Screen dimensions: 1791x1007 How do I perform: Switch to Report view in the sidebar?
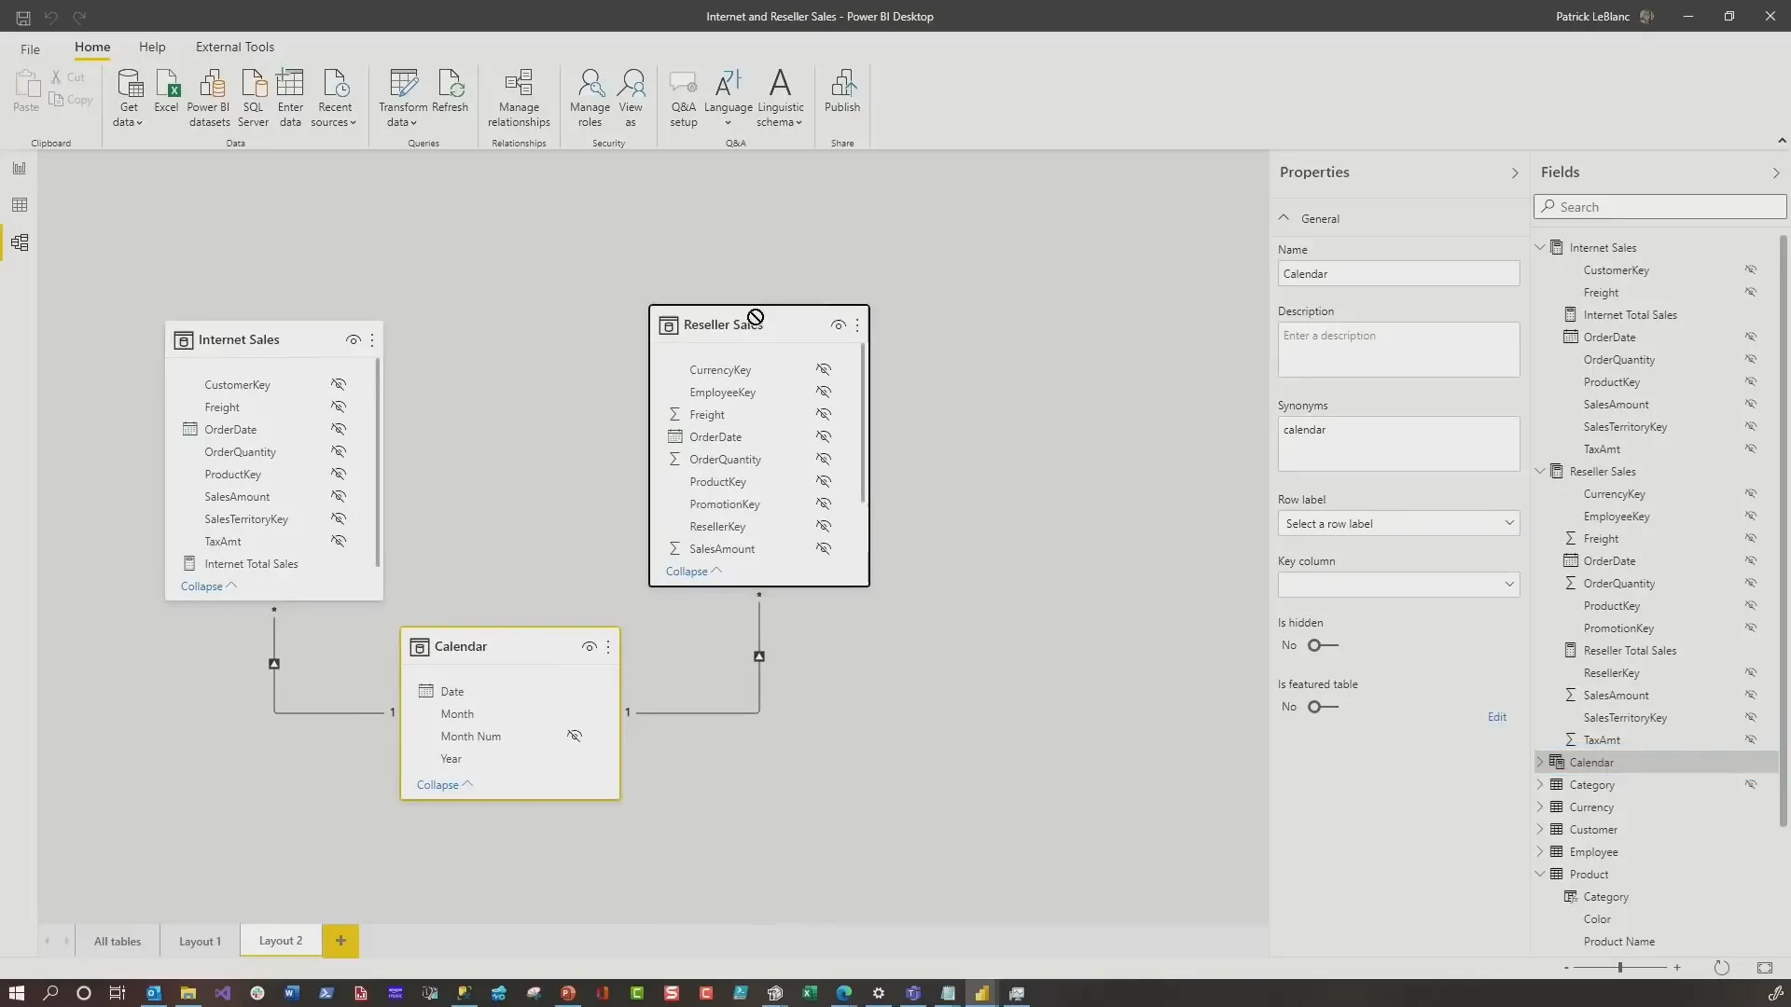[x=19, y=168]
